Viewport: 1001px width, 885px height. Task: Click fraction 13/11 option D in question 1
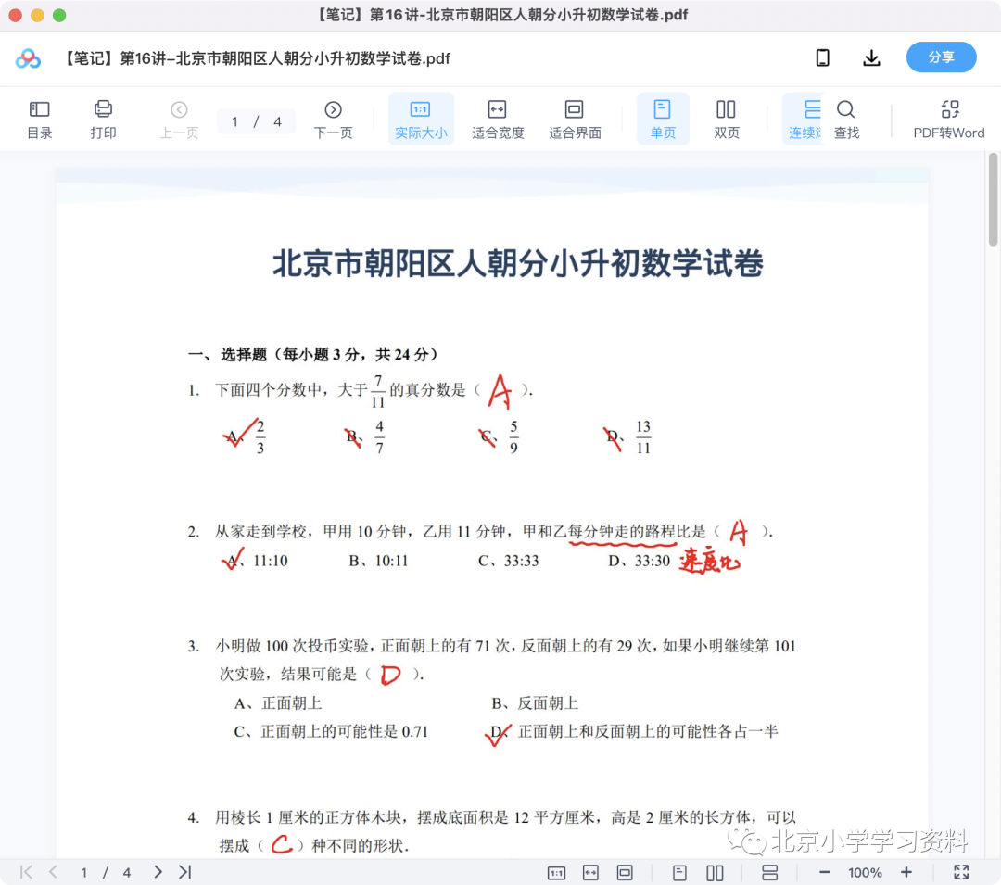point(643,437)
